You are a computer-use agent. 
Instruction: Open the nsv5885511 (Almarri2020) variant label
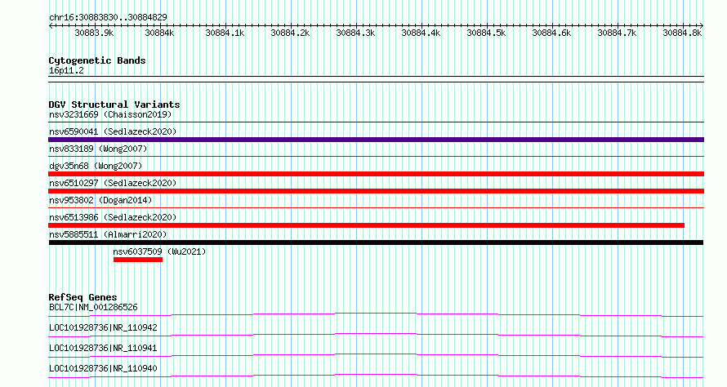pos(108,234)
